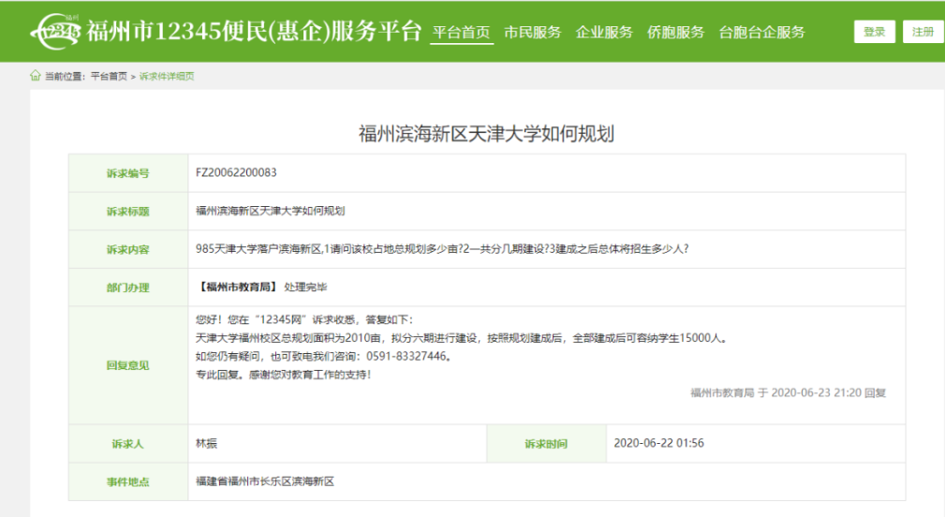Screen dimensions: 945x517
Task: Click the request time 2020-06-22 01:56
Action: click(x=658, y=444)
